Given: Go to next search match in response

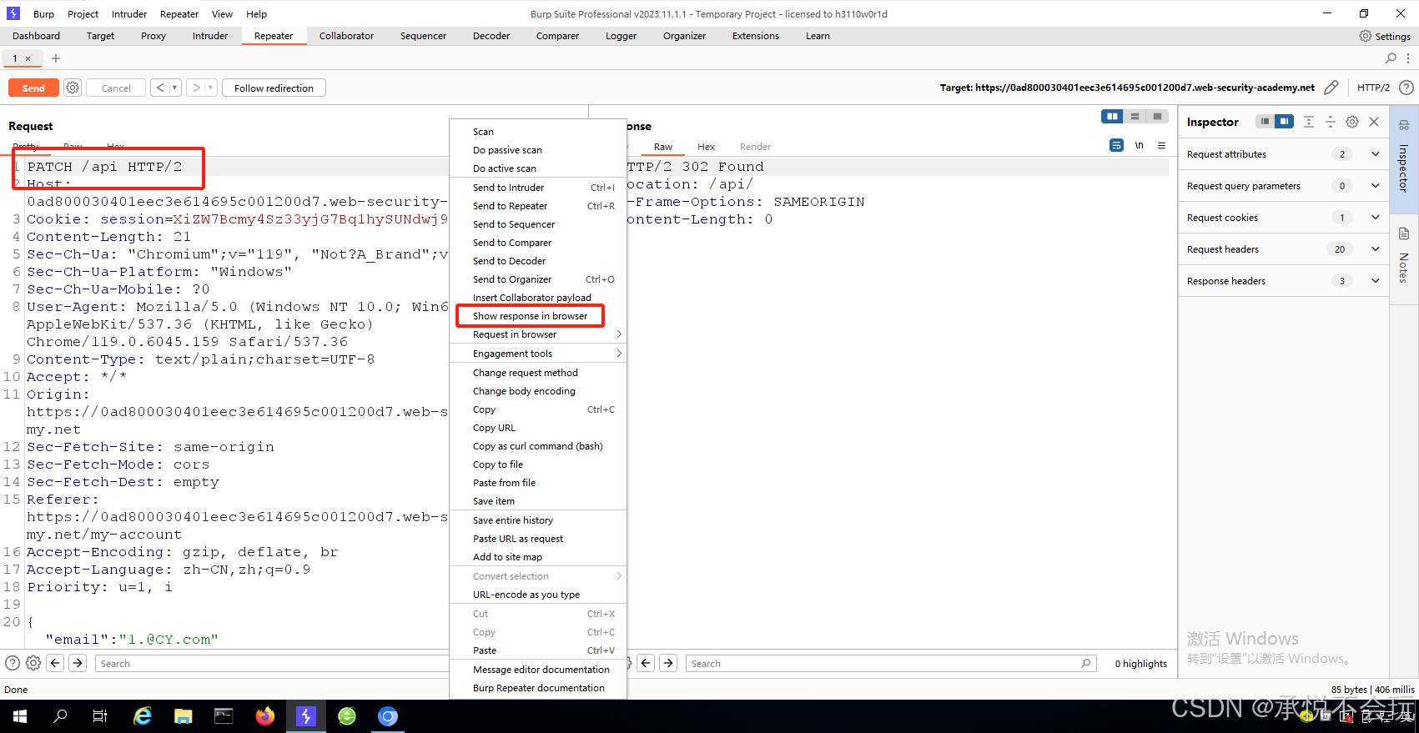Looking at the screenshot, I should tap(668, 663).
